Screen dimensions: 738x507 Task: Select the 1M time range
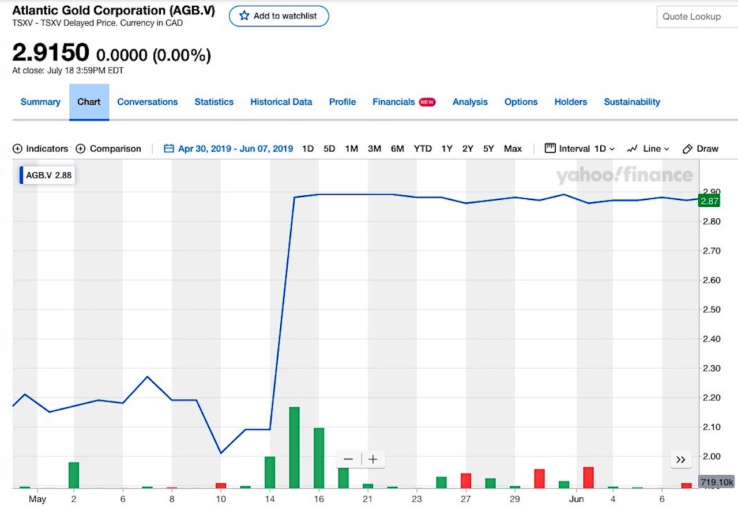click(351, 149)
